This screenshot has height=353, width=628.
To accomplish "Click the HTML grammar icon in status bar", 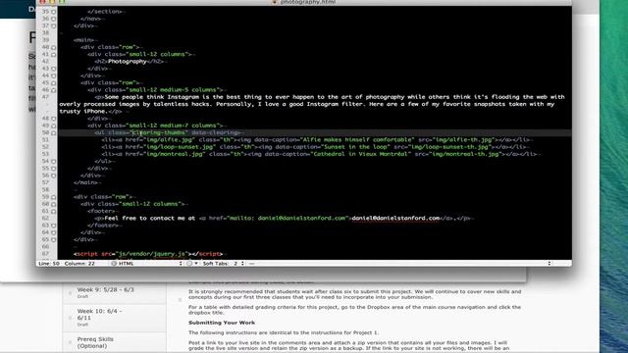I will point(114,264).
